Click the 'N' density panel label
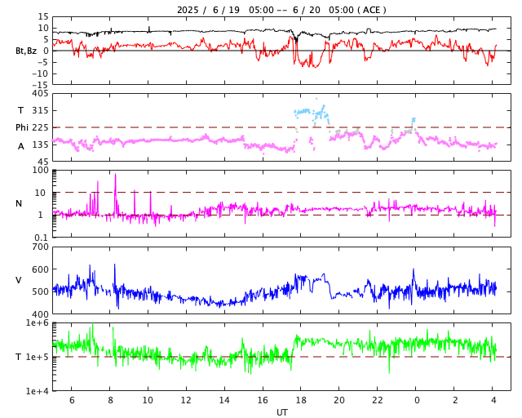Viewport: 522px width, 418px height. (x=19, y=203)
